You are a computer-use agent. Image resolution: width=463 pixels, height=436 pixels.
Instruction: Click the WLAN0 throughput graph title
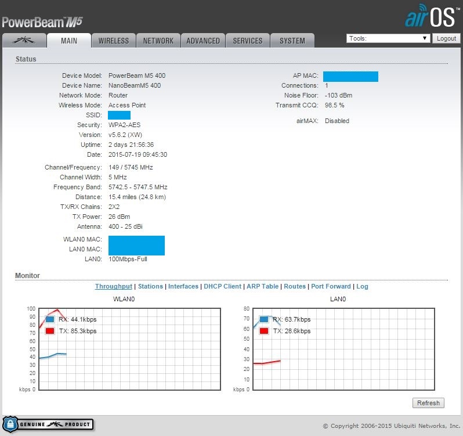[124, 299]
